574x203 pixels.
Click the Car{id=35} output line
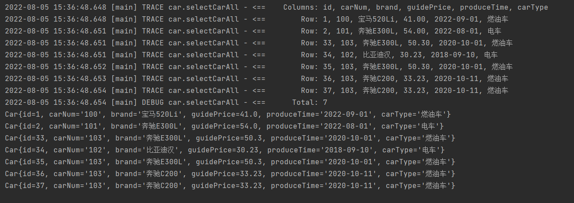pos(230,162)
